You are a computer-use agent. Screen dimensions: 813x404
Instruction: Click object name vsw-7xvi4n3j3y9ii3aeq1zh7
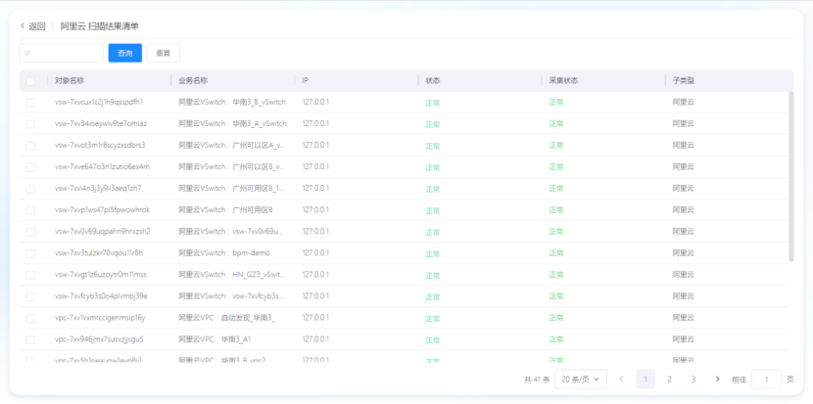(98, 188)
